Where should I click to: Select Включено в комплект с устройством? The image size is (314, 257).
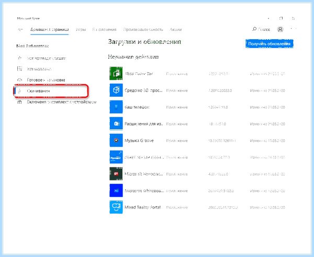pos(62,102)
